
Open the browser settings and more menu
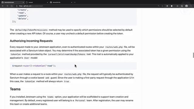point(191,6)
